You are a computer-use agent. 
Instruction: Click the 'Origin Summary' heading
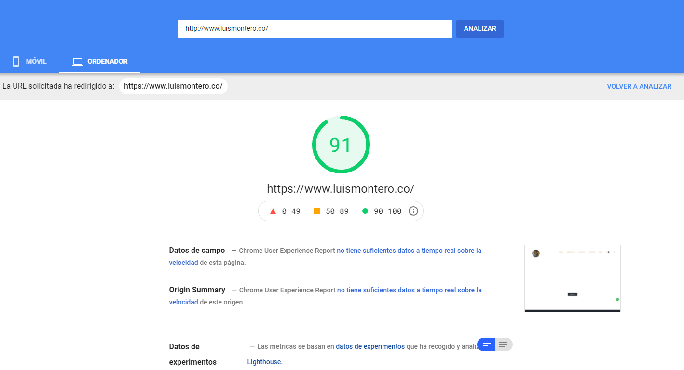197,290
